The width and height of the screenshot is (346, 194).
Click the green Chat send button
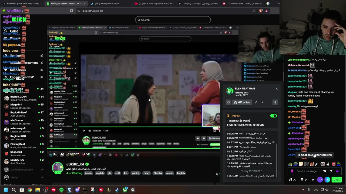(337, 179)
